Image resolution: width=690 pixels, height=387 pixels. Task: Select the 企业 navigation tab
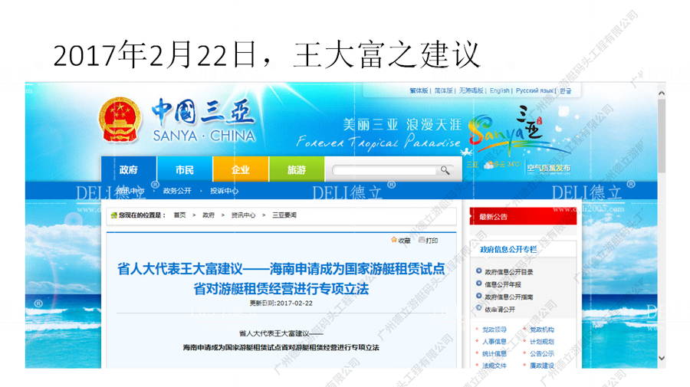(x=241, y=169)
